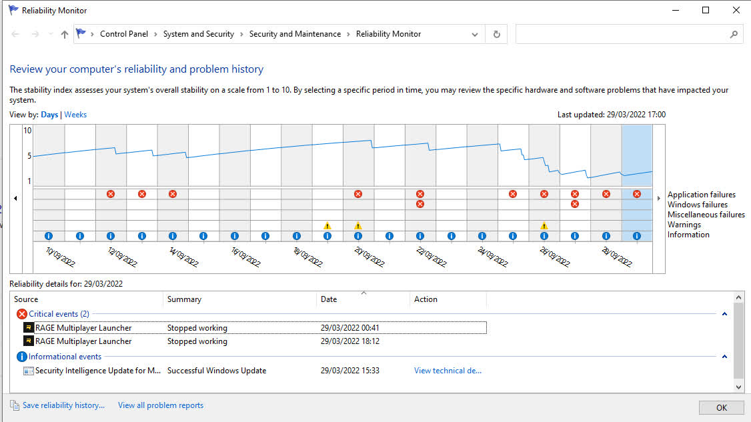The height and width of the screenshot is (422, 751).
Task: Select the RAGE Multiplayer Launcher row dated 29/03/2022 18:12
Action: point(255,341)
